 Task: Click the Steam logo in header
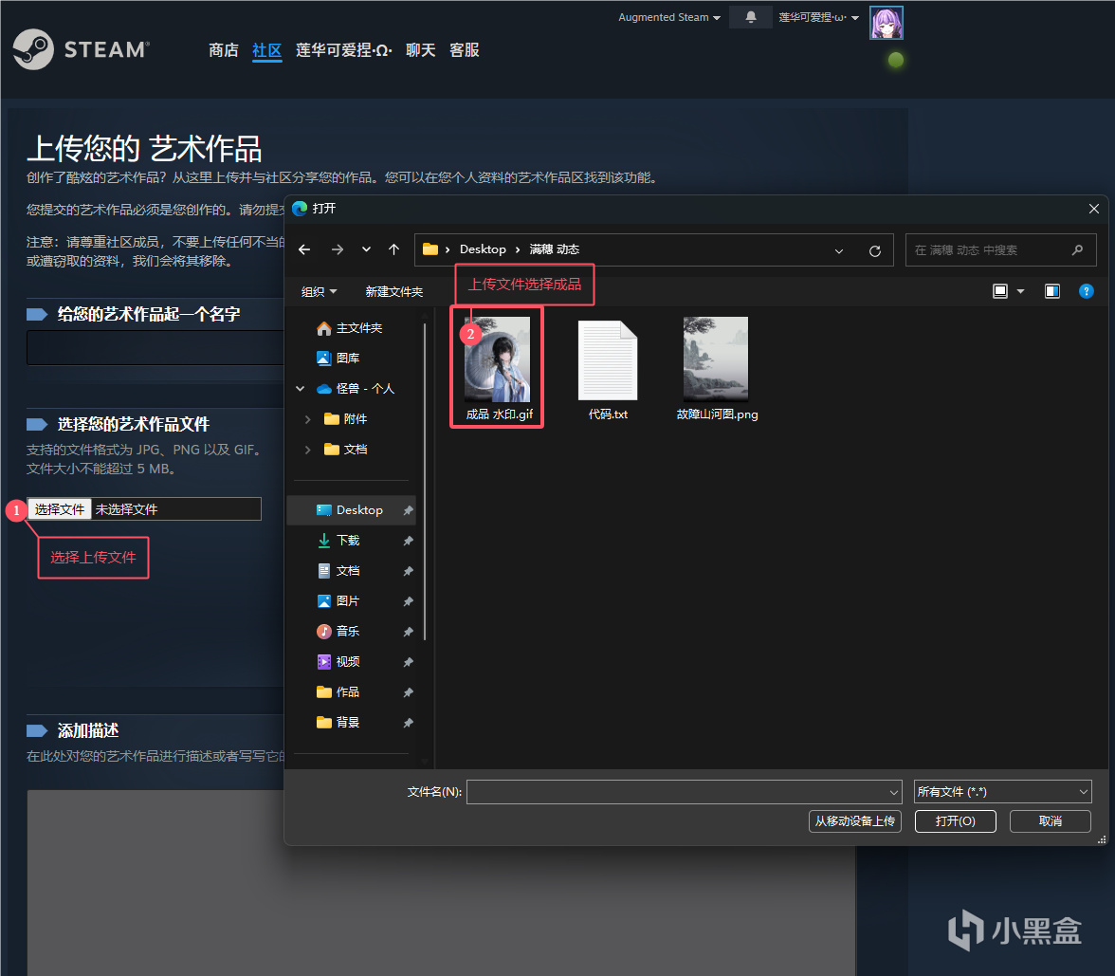(x=82, y=49)
